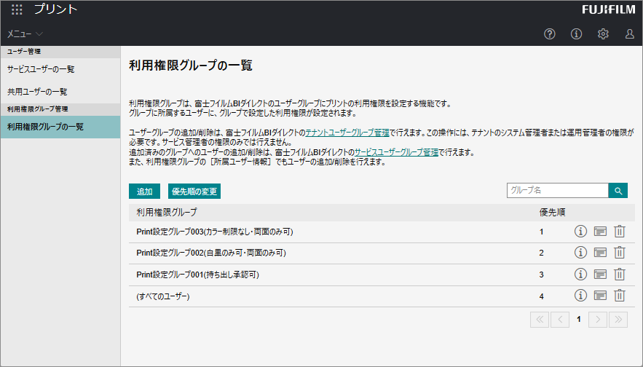Delete Print設定グループ002 with trash icon
This screenshot has width=643, height=367.
[x=620, y=253]
